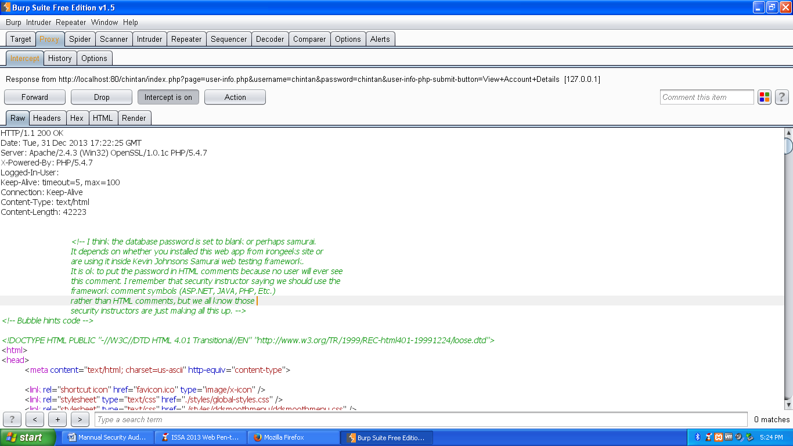Select the Proxy tab
793x446 pixels.
click(49, 39)
